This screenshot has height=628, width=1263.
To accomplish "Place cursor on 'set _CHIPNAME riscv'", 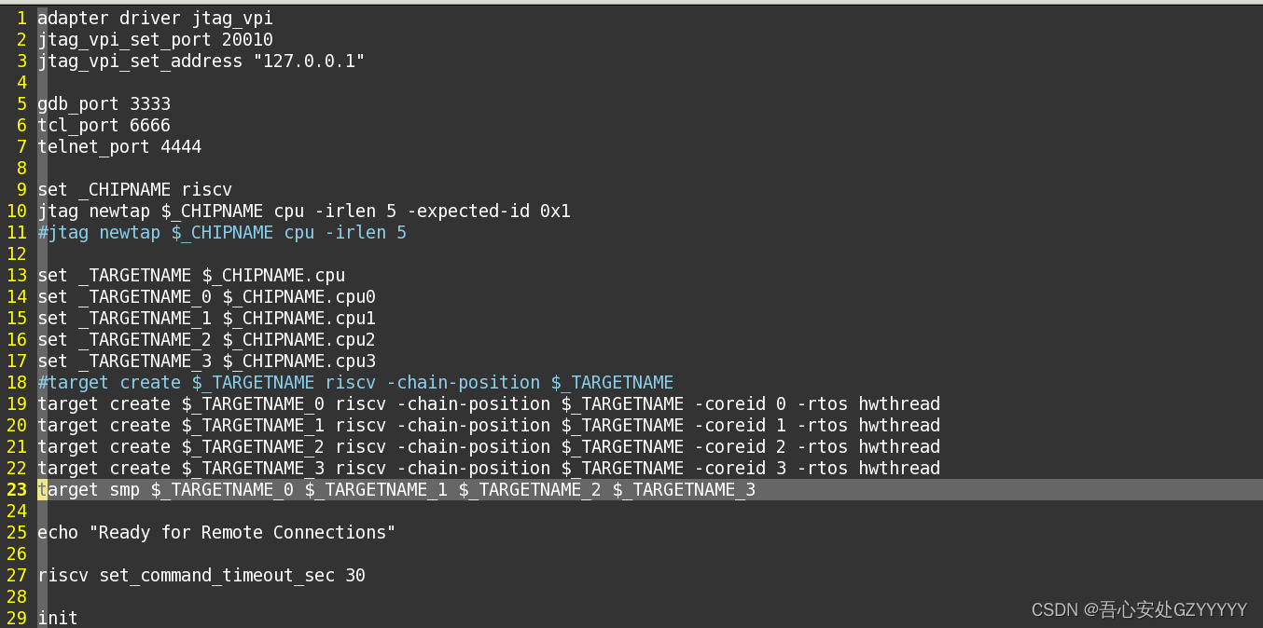I will click(135, 189).
